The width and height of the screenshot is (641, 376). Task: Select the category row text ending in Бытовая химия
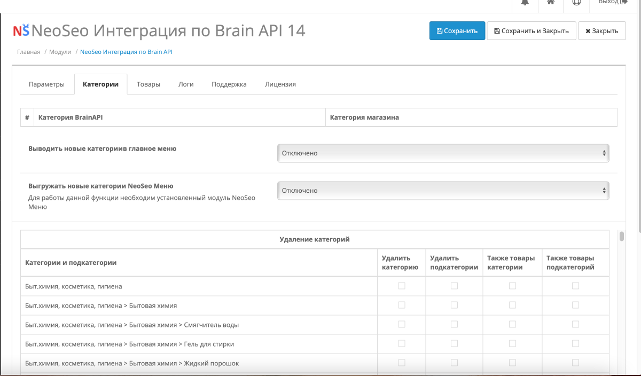click(x=101, y=306)
